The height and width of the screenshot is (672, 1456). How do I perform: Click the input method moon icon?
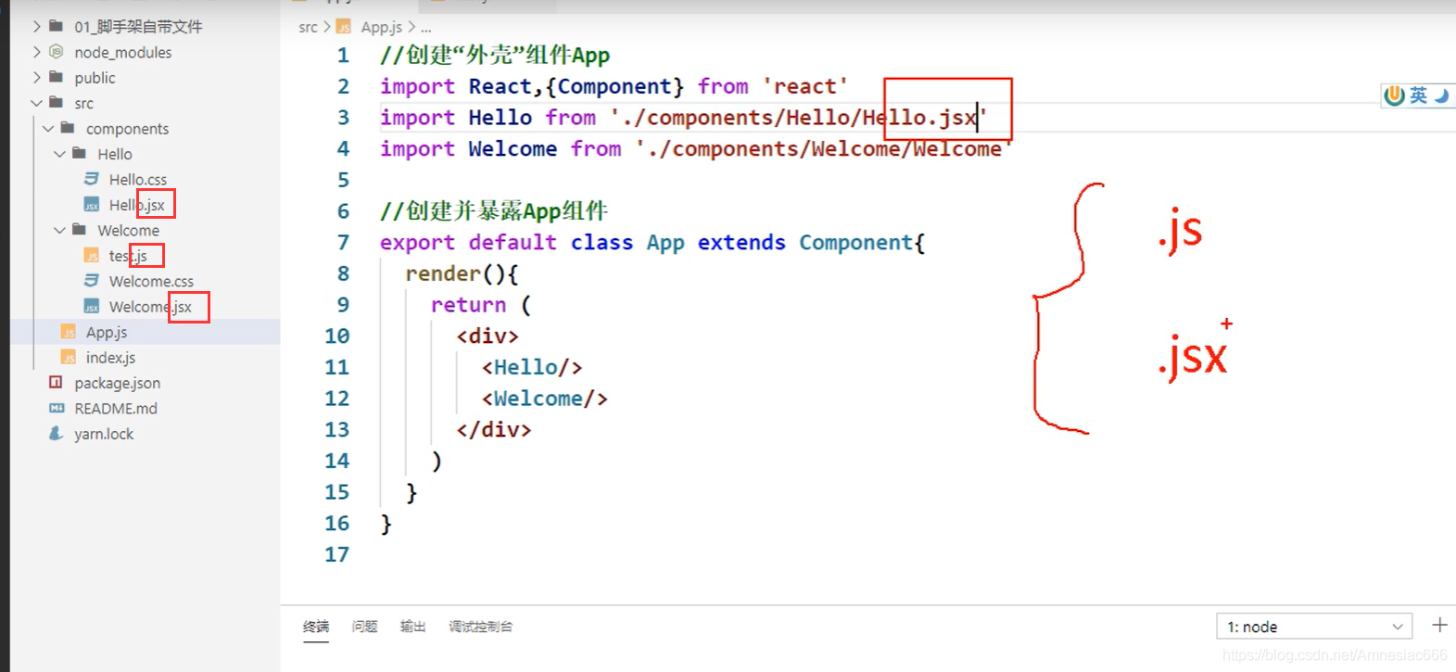pos(1441,95)
